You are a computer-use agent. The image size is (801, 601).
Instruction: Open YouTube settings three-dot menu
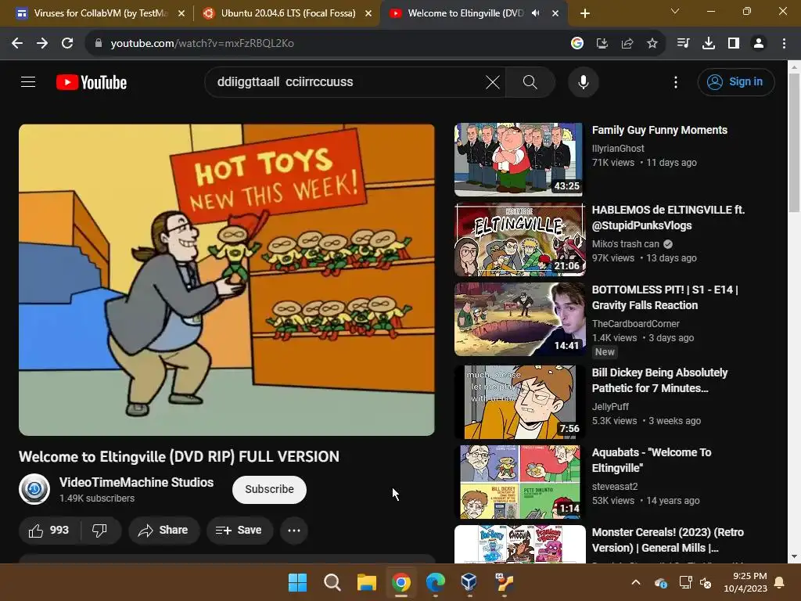coord(676,82)
